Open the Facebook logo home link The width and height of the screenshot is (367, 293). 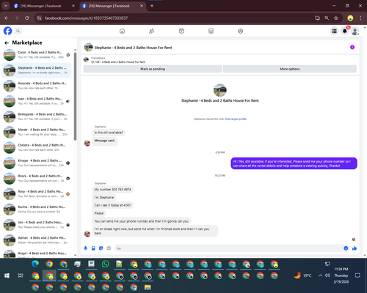point(7,31)
